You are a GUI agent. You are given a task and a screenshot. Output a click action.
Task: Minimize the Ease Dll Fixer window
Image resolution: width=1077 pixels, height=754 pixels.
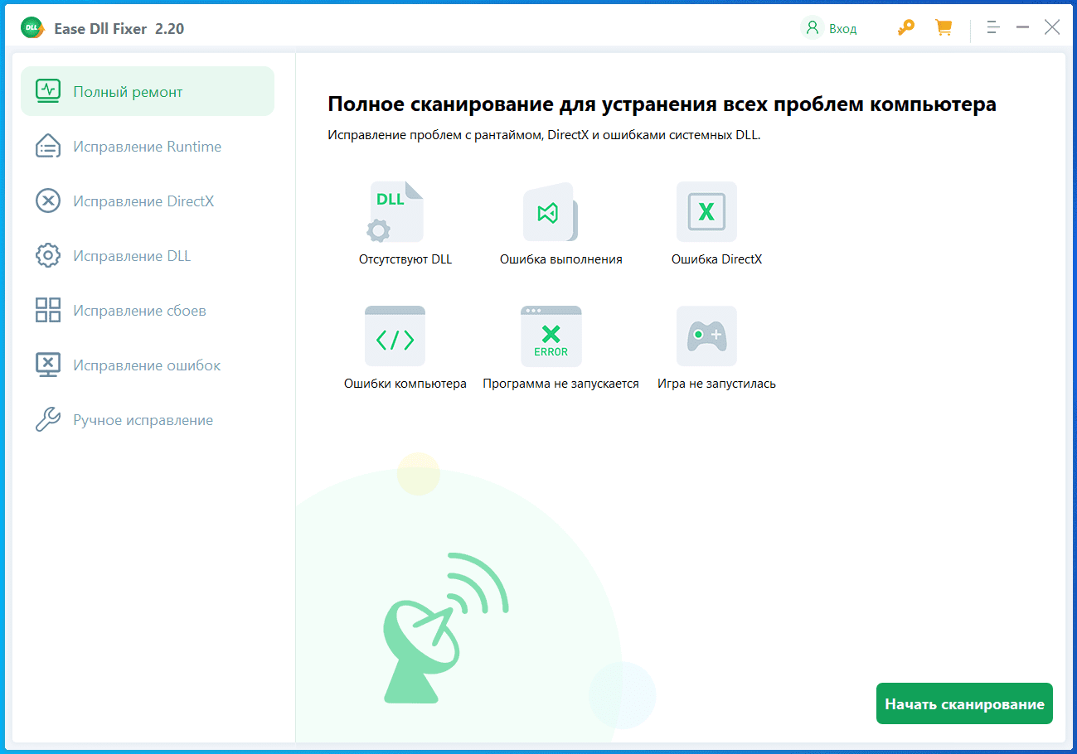pos(1023,27)
